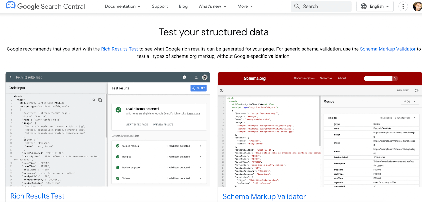Click the user profile avatar
The width and height of the screenshot is (422, 202).
[x=418, y=6]
